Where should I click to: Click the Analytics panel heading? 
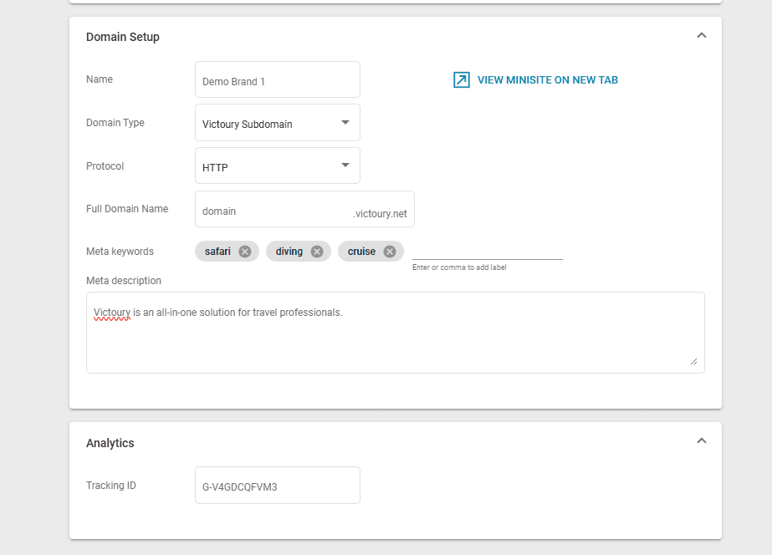tap(110, 443)
